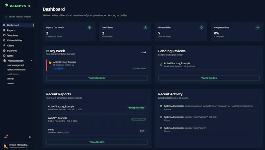This screenshot has height=150, width=265.
Task: Open Planning page
Action: (18, 51)
